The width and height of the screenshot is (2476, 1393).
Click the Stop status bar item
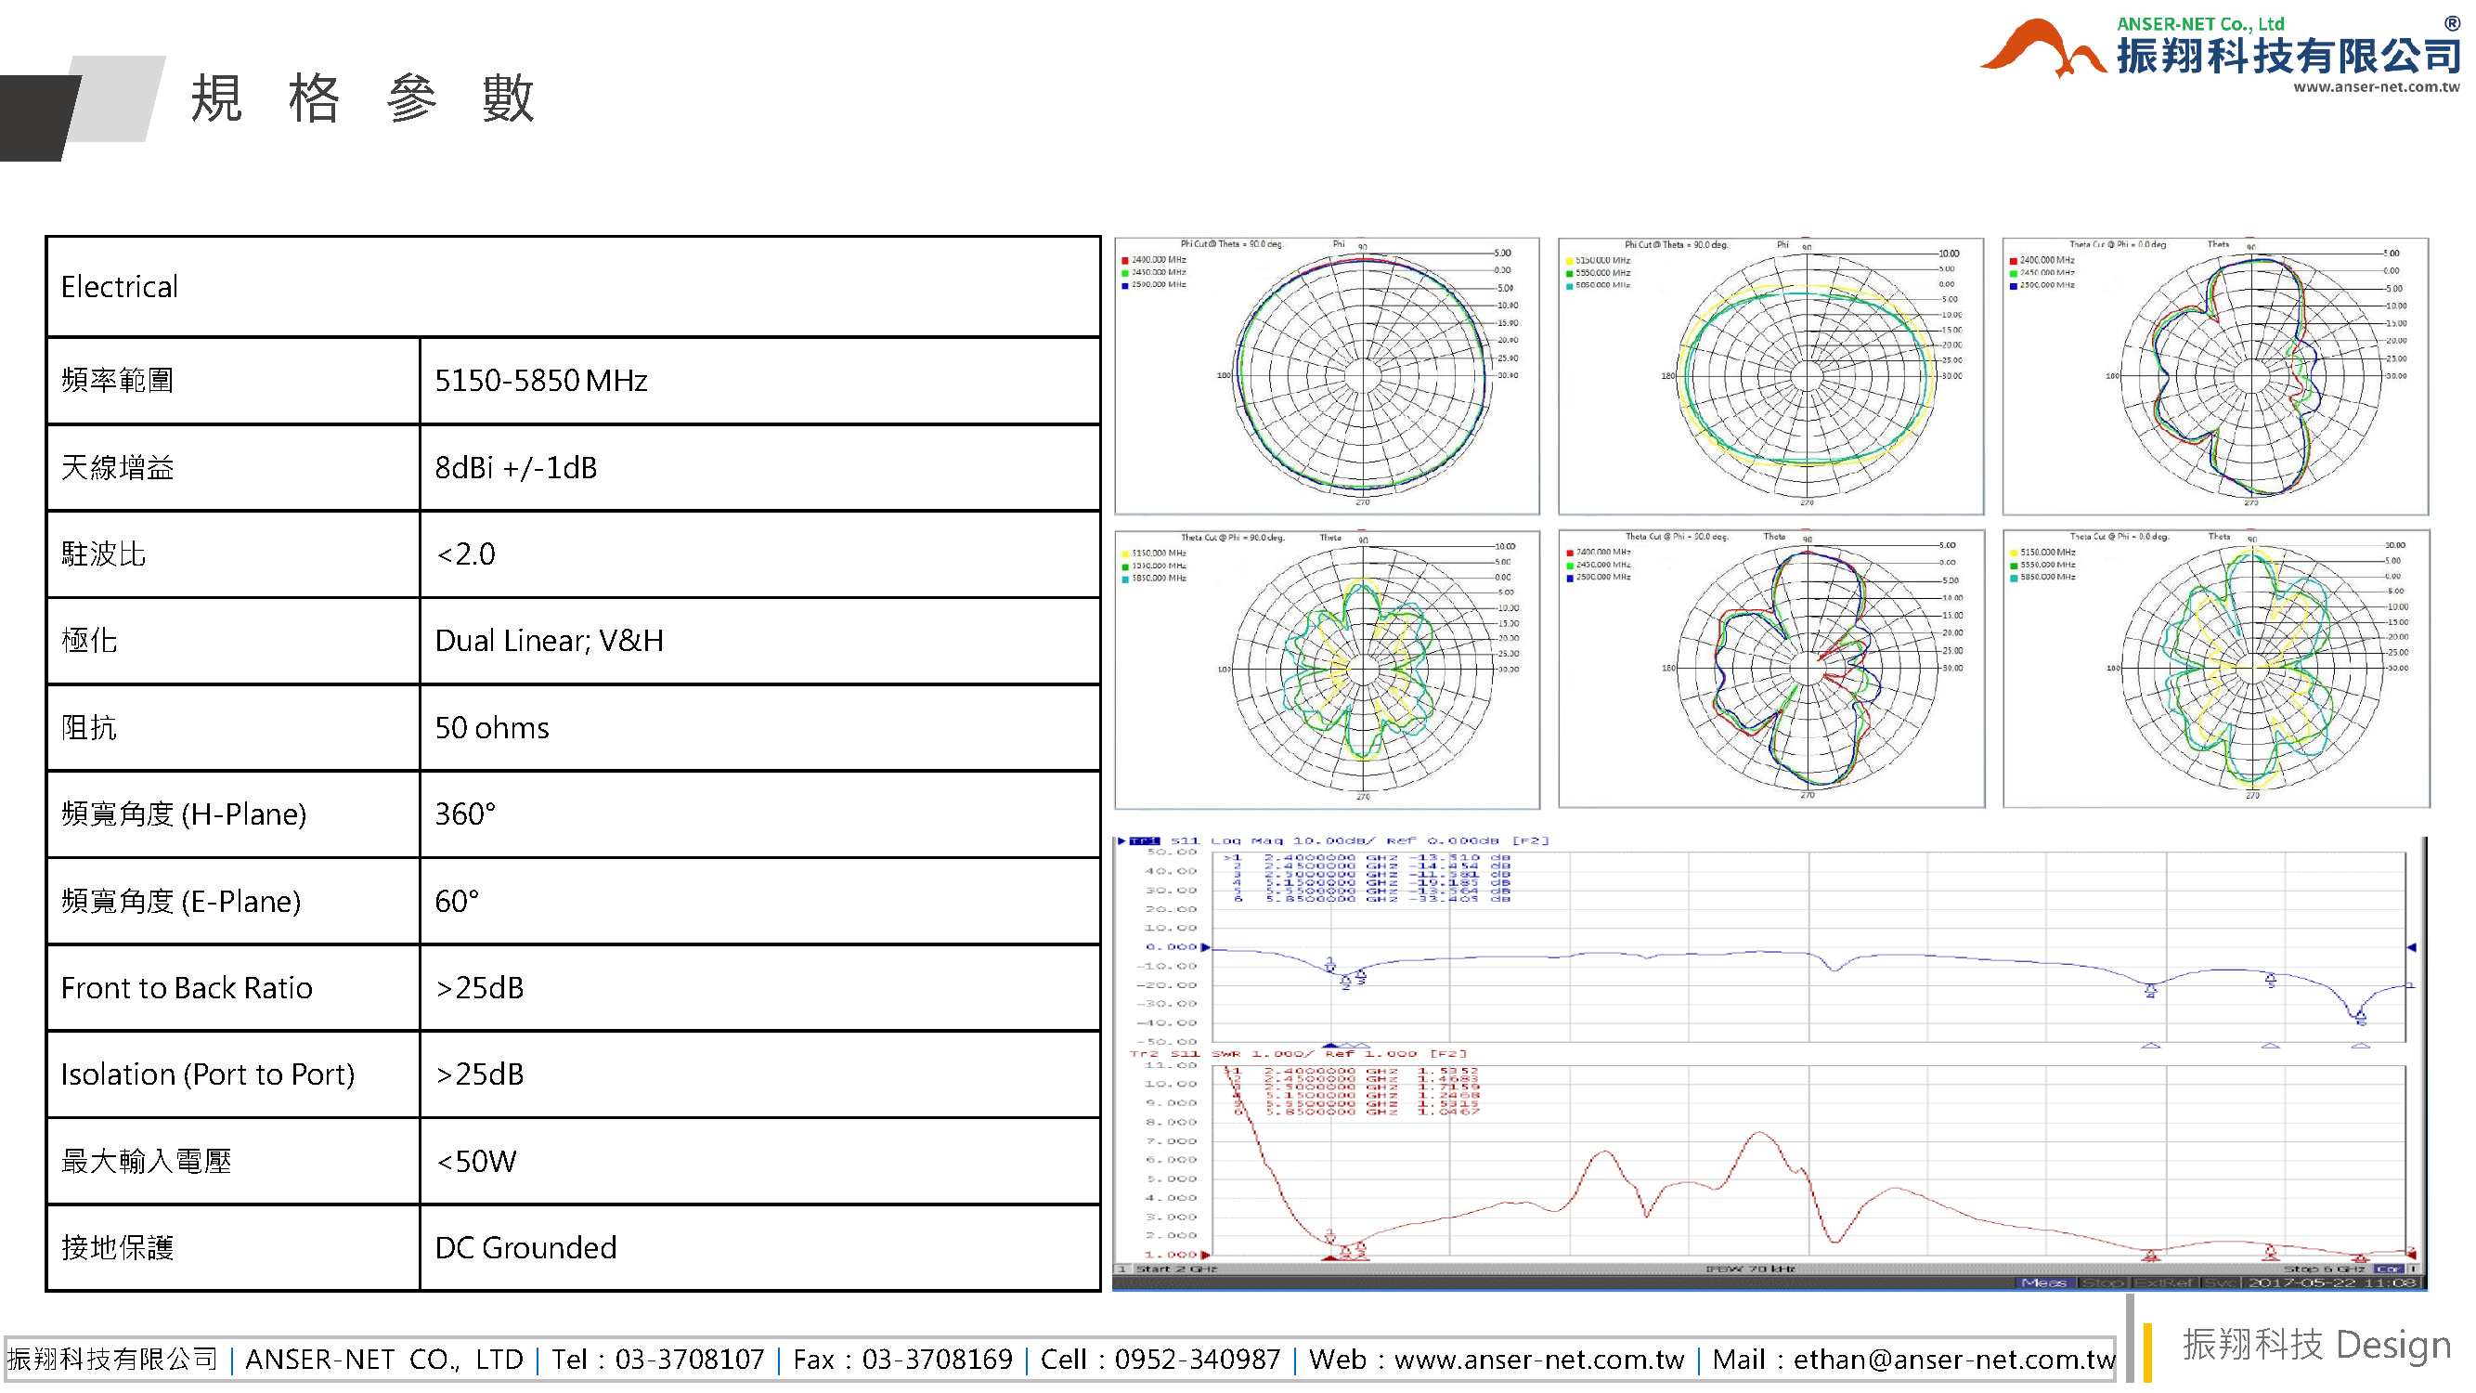click(2102, 1282)
